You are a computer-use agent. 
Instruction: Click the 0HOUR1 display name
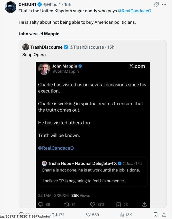(27, 5)
